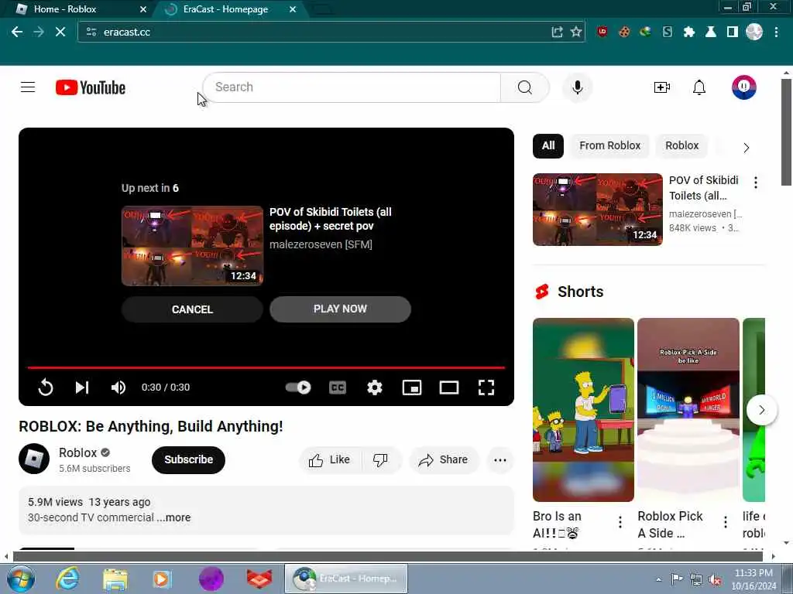This screenshot has height=594, width=793.
Task: Show more filter chips with chevron
Action: [x=746, y=148]
